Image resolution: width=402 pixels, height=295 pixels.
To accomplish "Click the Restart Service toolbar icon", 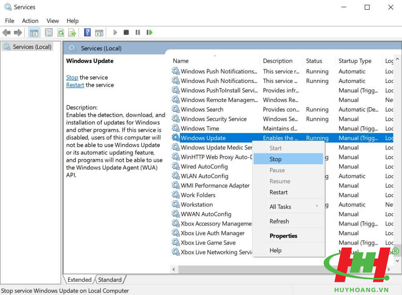I will pyautogui.click(x=149, y=32).
